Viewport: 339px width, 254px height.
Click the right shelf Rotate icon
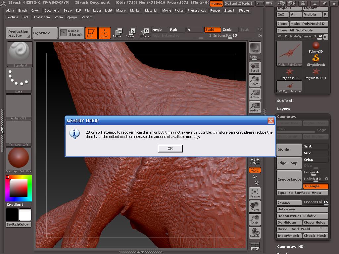[x=255, y=233]
